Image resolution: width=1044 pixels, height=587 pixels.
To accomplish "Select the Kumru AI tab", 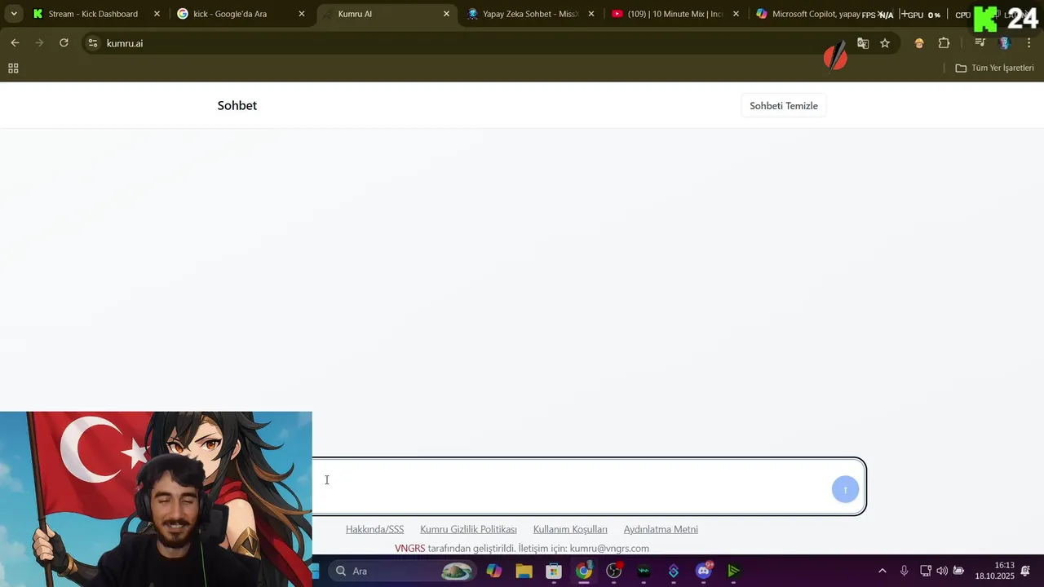I will pyautogui.click(x=386, y=14).
